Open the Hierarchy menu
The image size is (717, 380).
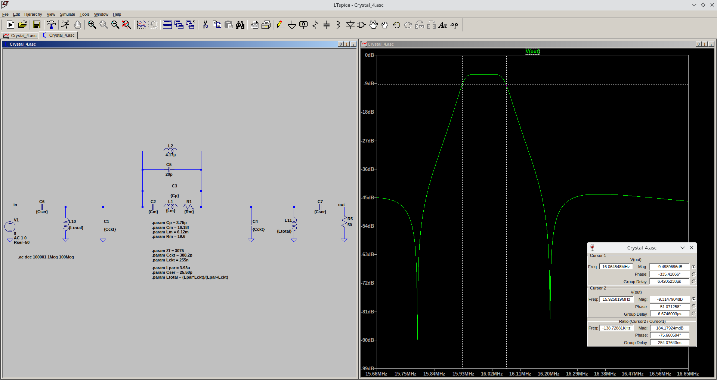(x=33, y=14)
